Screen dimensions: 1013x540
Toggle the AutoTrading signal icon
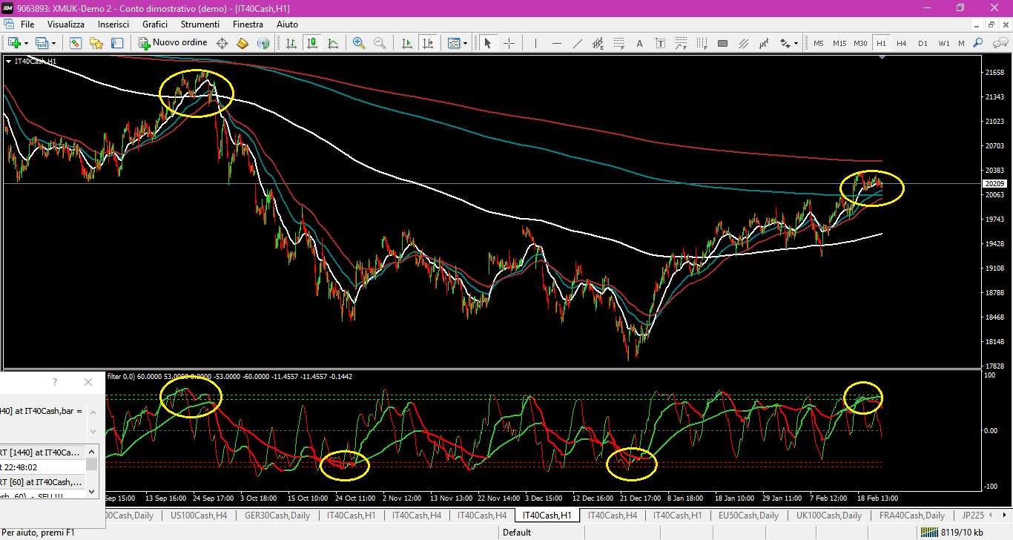tap(263, 43)
